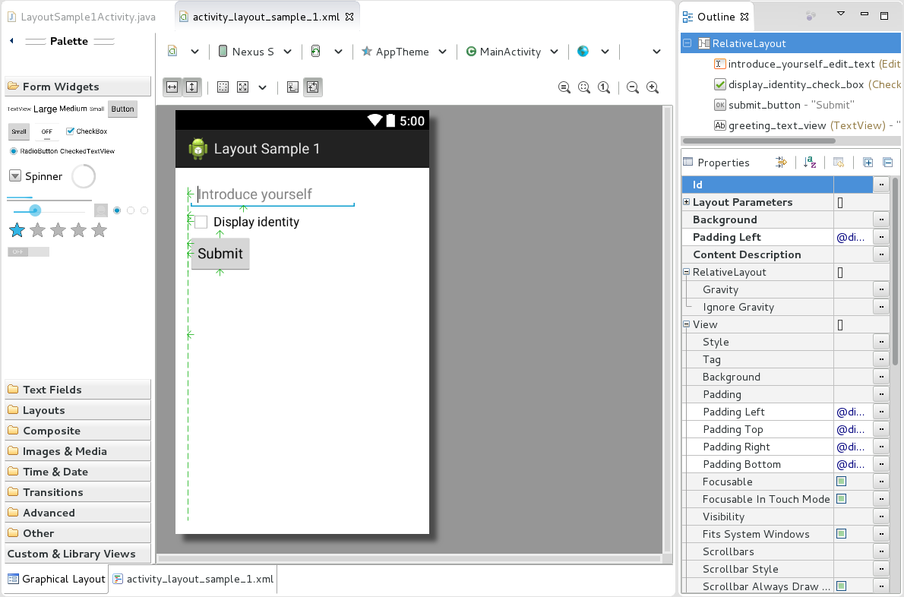Image resolution: width=904 pixels, height=597 pixels.
Task: Click the ProgressBar spinner widget in palette
Action: click(x=84, y=176)
